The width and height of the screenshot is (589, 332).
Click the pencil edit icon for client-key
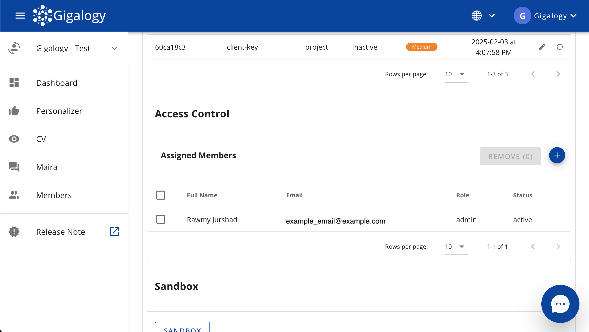tap(542, 47)
